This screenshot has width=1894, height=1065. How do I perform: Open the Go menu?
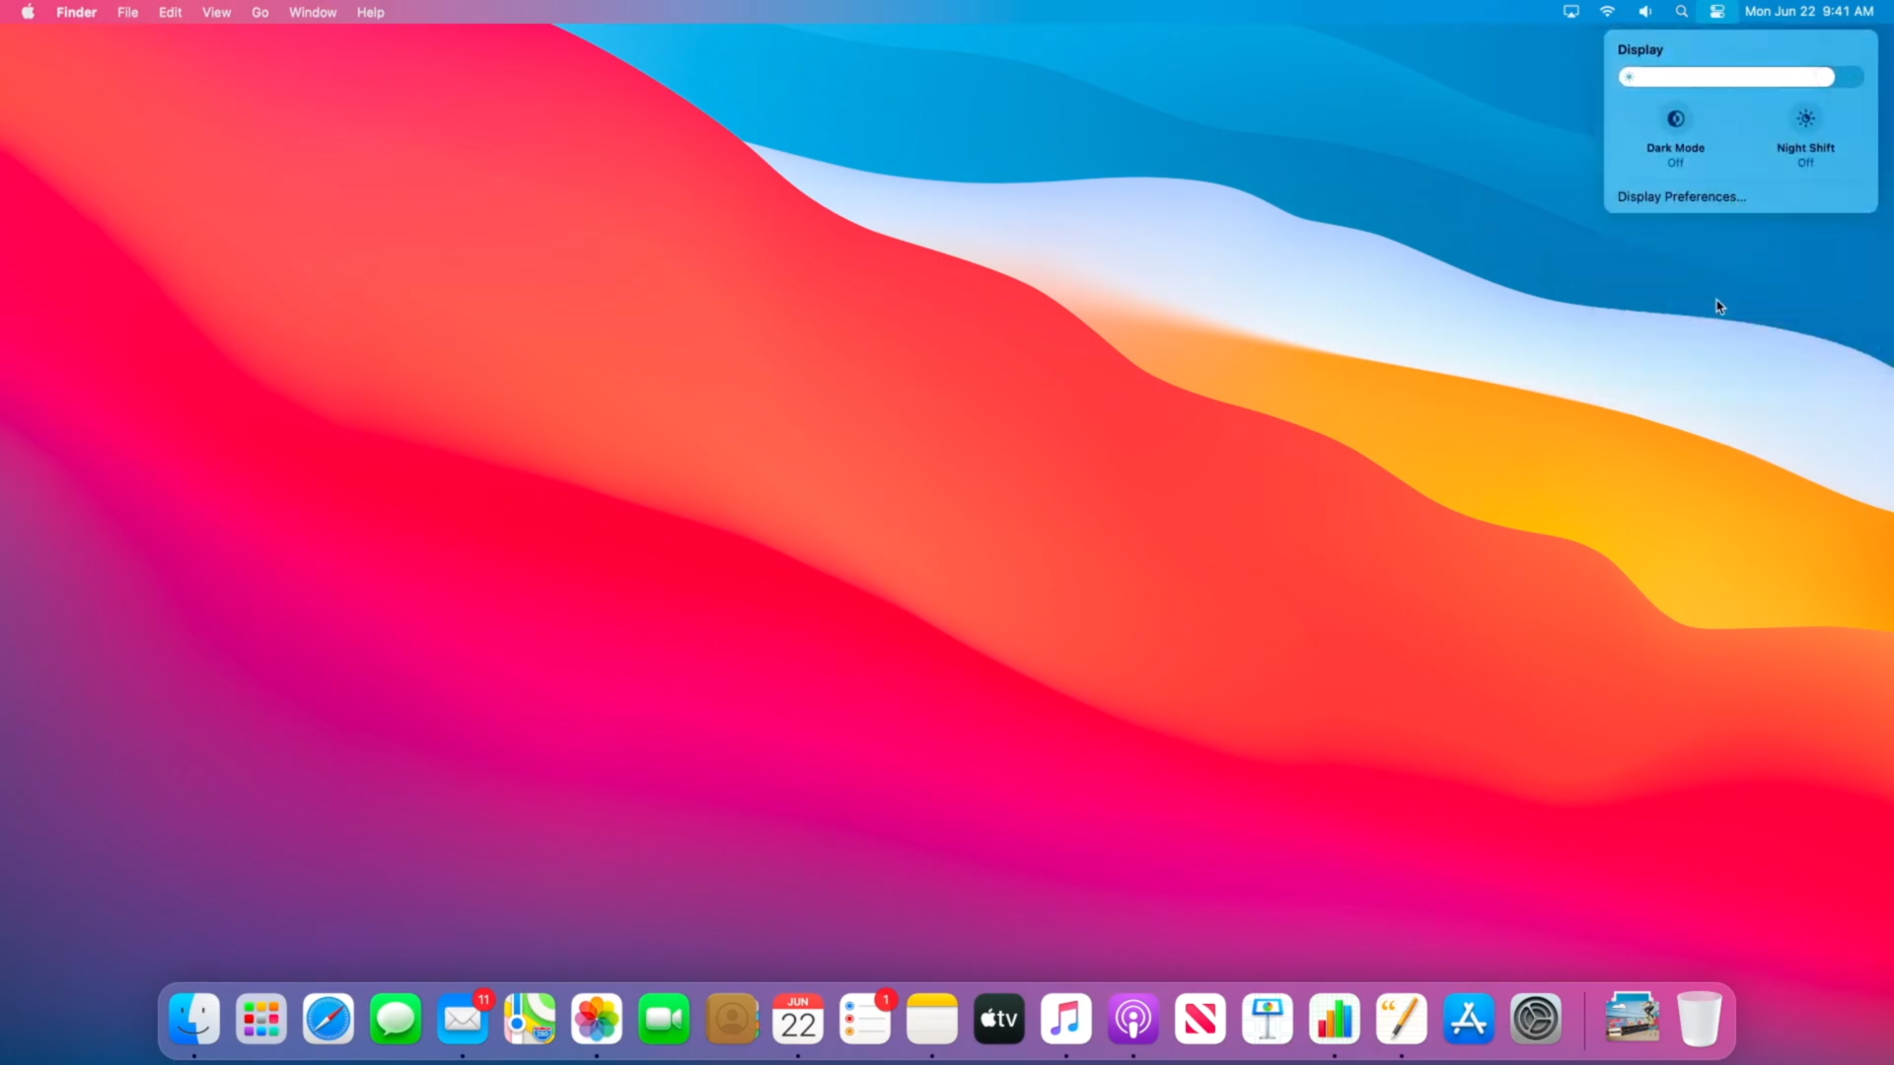pyautogui.click(x=259, y=12)
